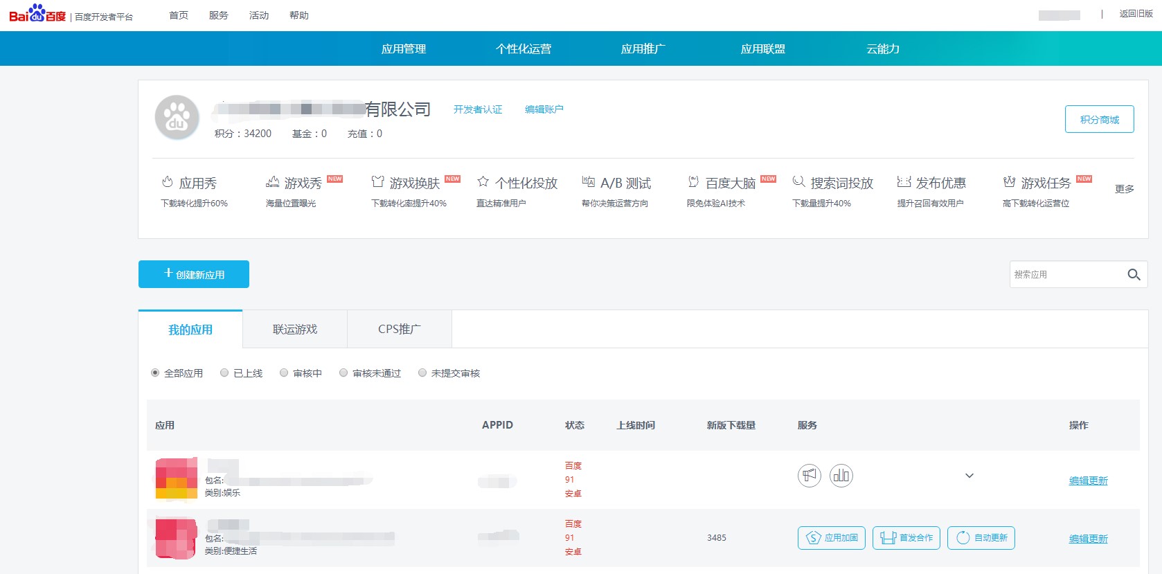
Task: Select the 审核中 radio button
Action: (x=284, y=373)
